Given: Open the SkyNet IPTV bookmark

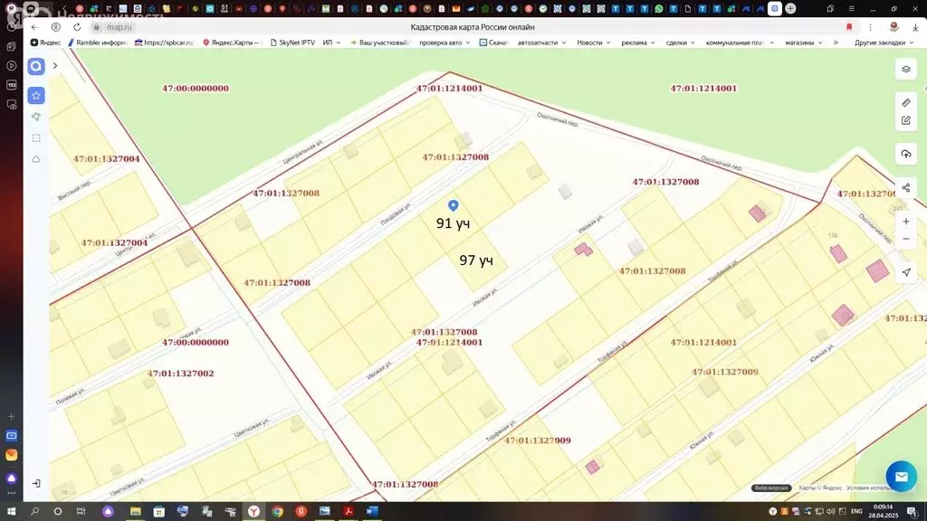Looking at the screenshot, I should coord(292,43).
